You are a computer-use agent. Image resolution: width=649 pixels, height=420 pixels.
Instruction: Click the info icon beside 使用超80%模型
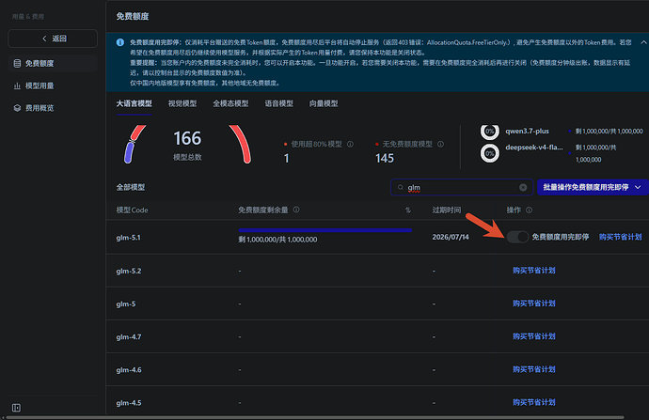350,145
